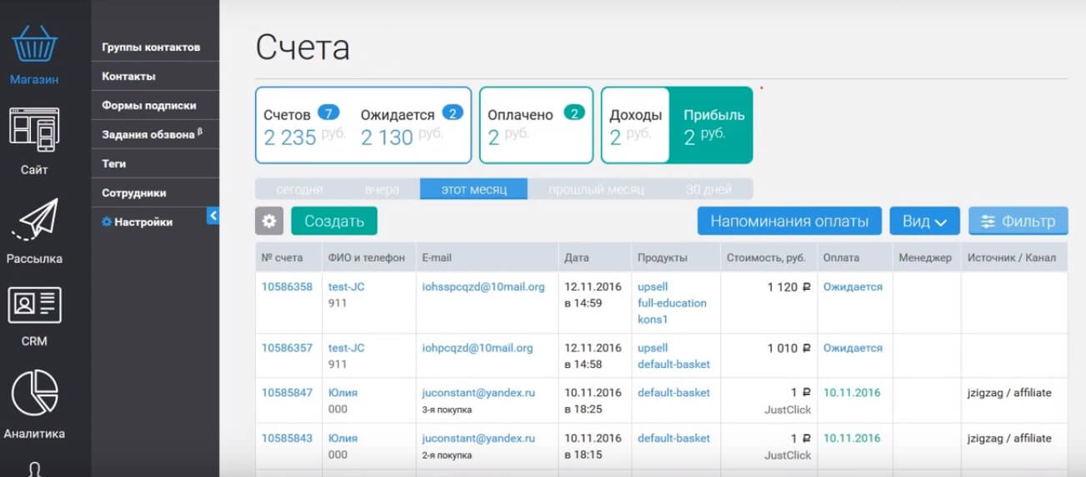Click juconstant@yandex.ru in 3-я покупка row
Viewport: 1086px width, 477px height.
[478, 392]
